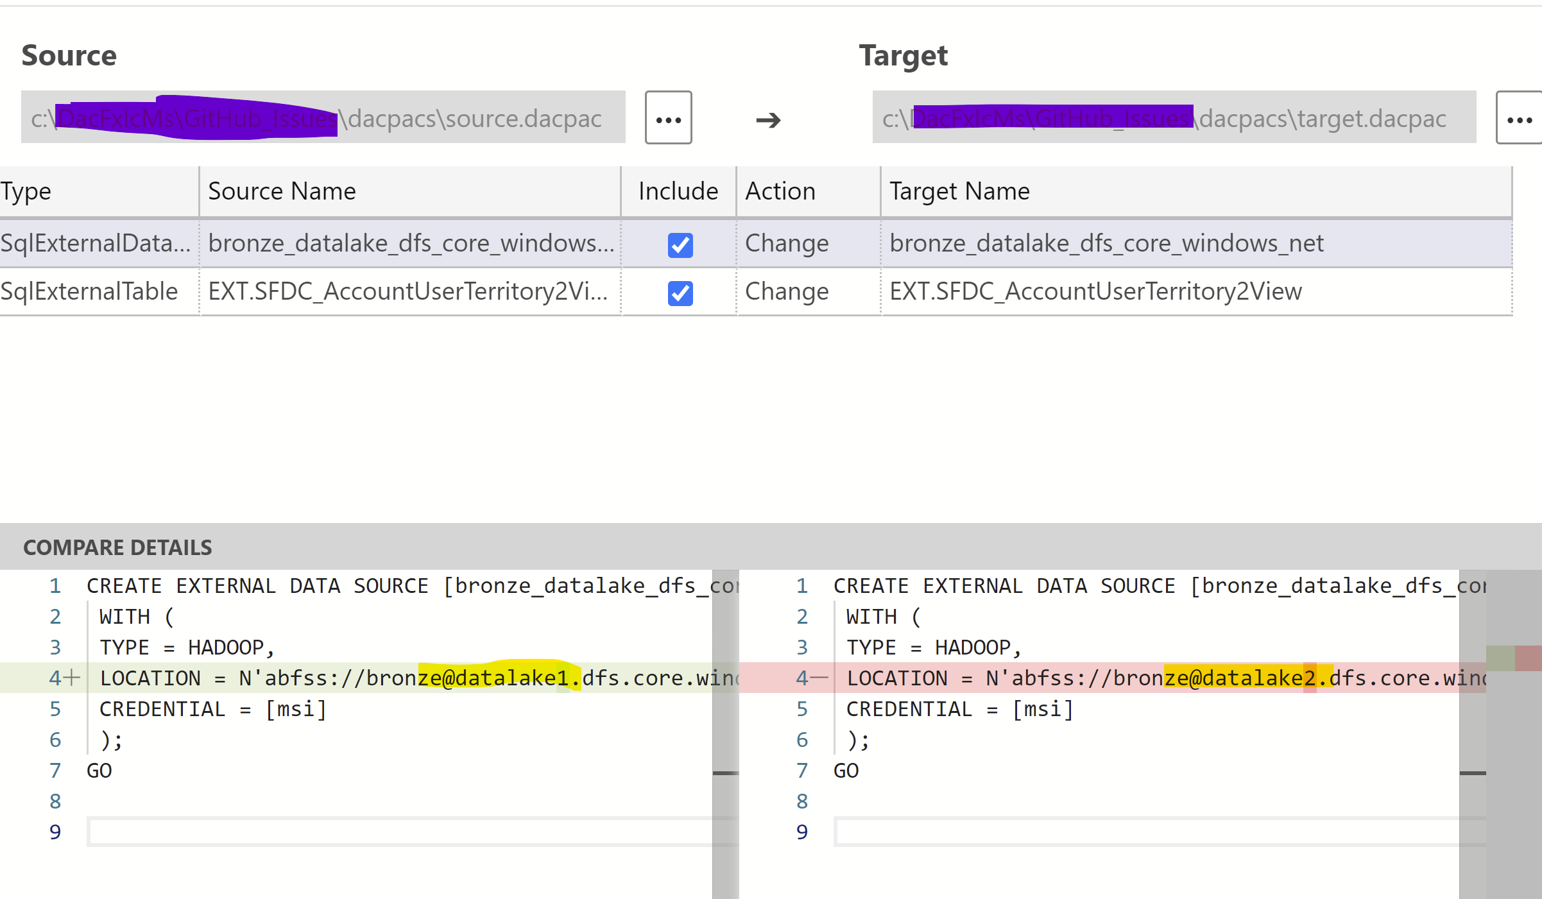Select the EXT.SFDC_AccountUserTerritory2View row
Screen dimensions: 1542x899
pyautogui.click(x=408, y=291)
